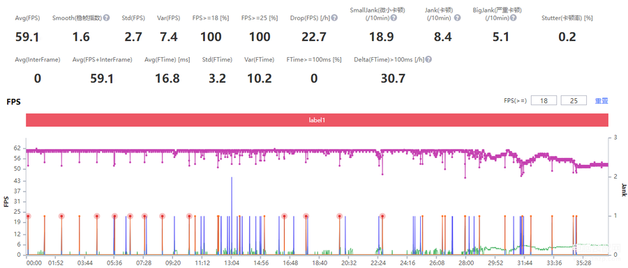Click help icon next to Smooth index

pyautogui.click(x=106, y=18)
